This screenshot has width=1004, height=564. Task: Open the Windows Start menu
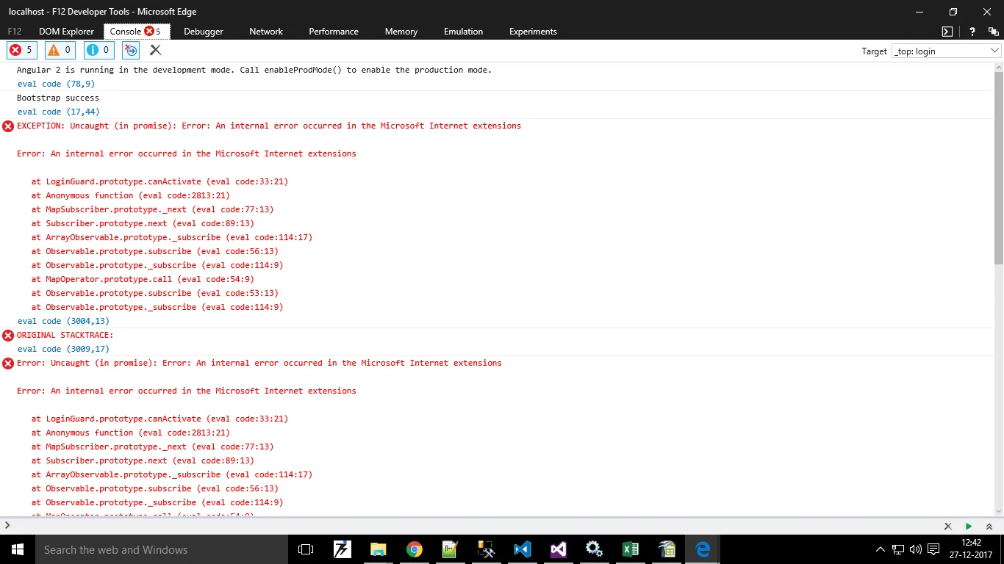click(x=18, y=549)
